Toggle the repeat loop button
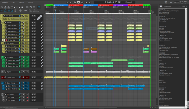 [x=82, y=2]
